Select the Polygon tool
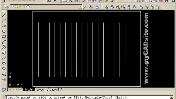 tap(4, 31)
